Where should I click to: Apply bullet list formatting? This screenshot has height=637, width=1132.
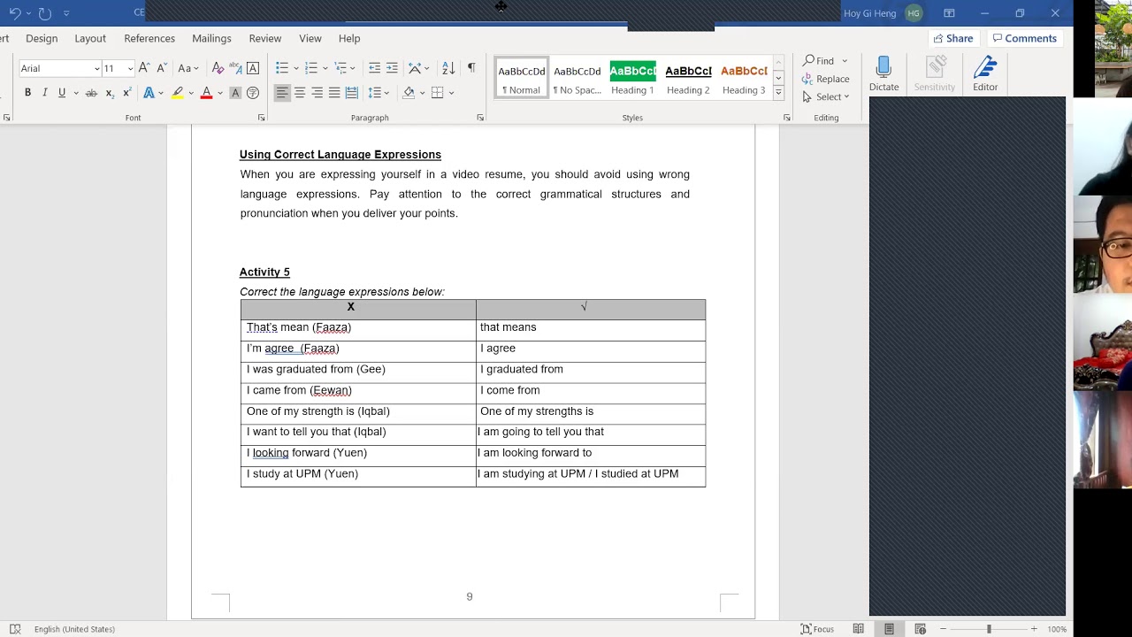(x=281, y=68)
